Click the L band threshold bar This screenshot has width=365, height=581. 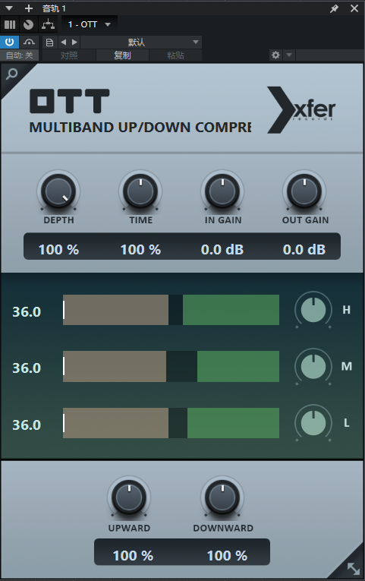pyautogui.click(x=171, y=423)
